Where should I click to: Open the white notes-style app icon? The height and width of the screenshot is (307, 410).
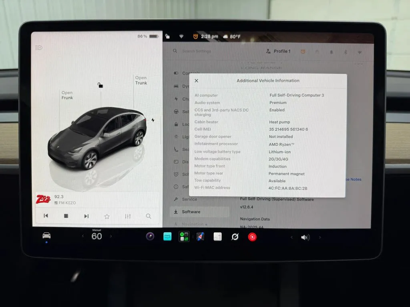pyautogui.click(x=217, y=237)
